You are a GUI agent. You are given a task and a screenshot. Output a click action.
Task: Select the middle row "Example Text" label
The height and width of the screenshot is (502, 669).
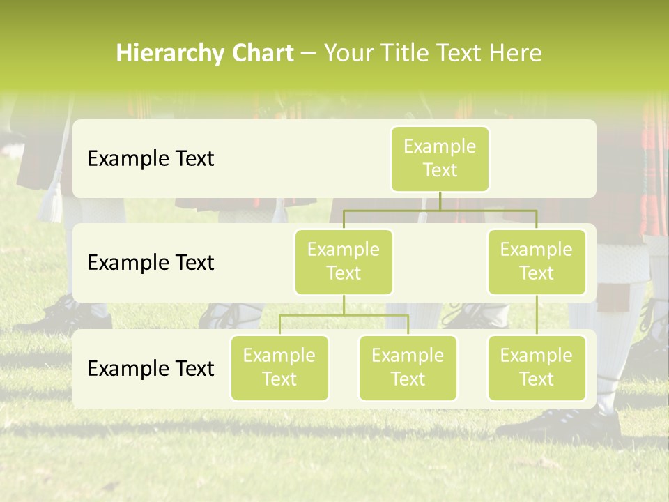click(x=151, y=262)
